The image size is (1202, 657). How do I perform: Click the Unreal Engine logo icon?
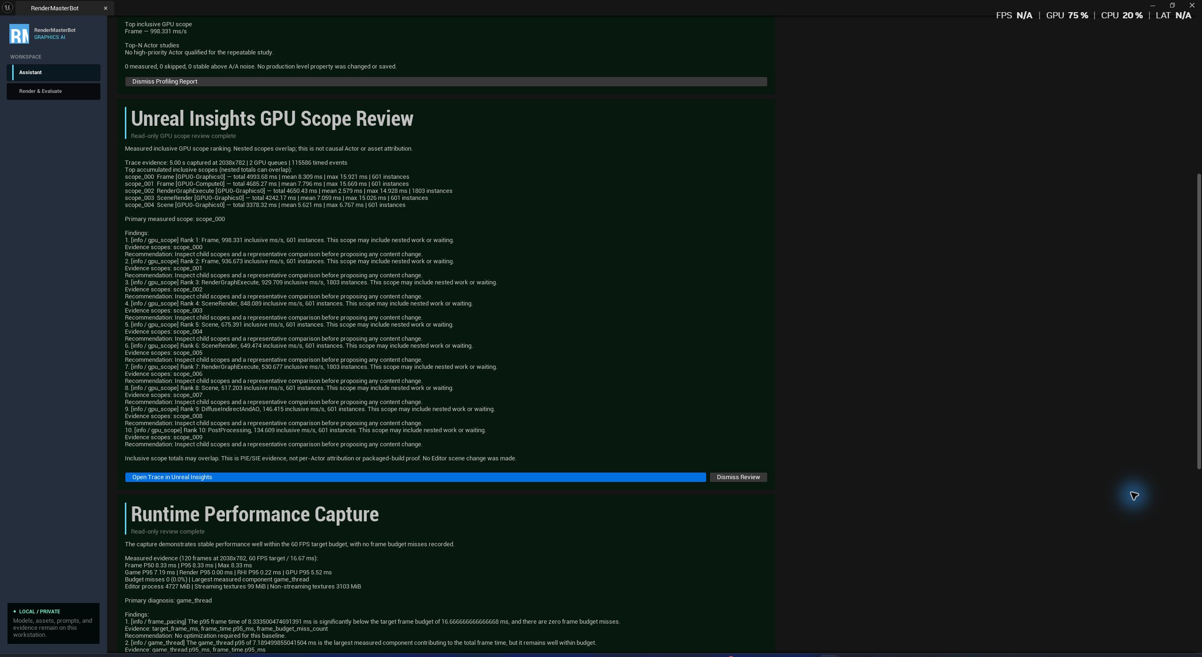tap(8, 8)
